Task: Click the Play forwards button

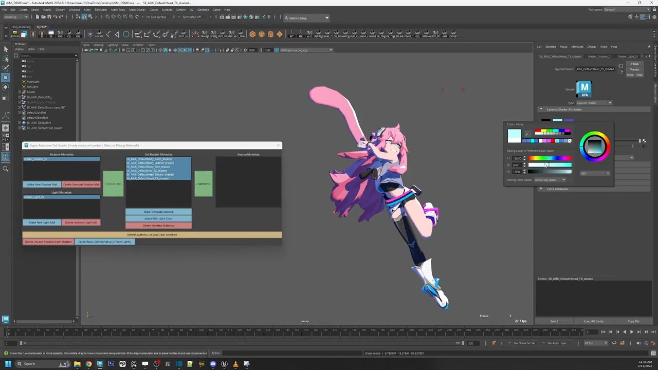Action: (631, 332)
